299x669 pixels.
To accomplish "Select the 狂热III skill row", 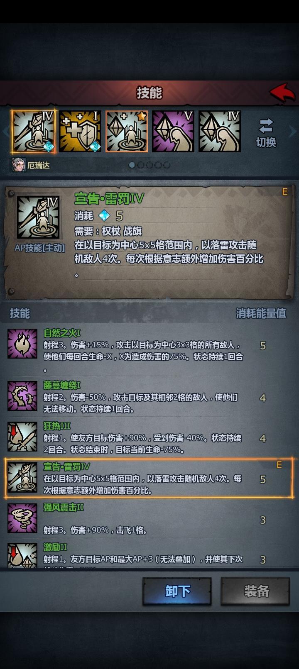I will (149, 437).
